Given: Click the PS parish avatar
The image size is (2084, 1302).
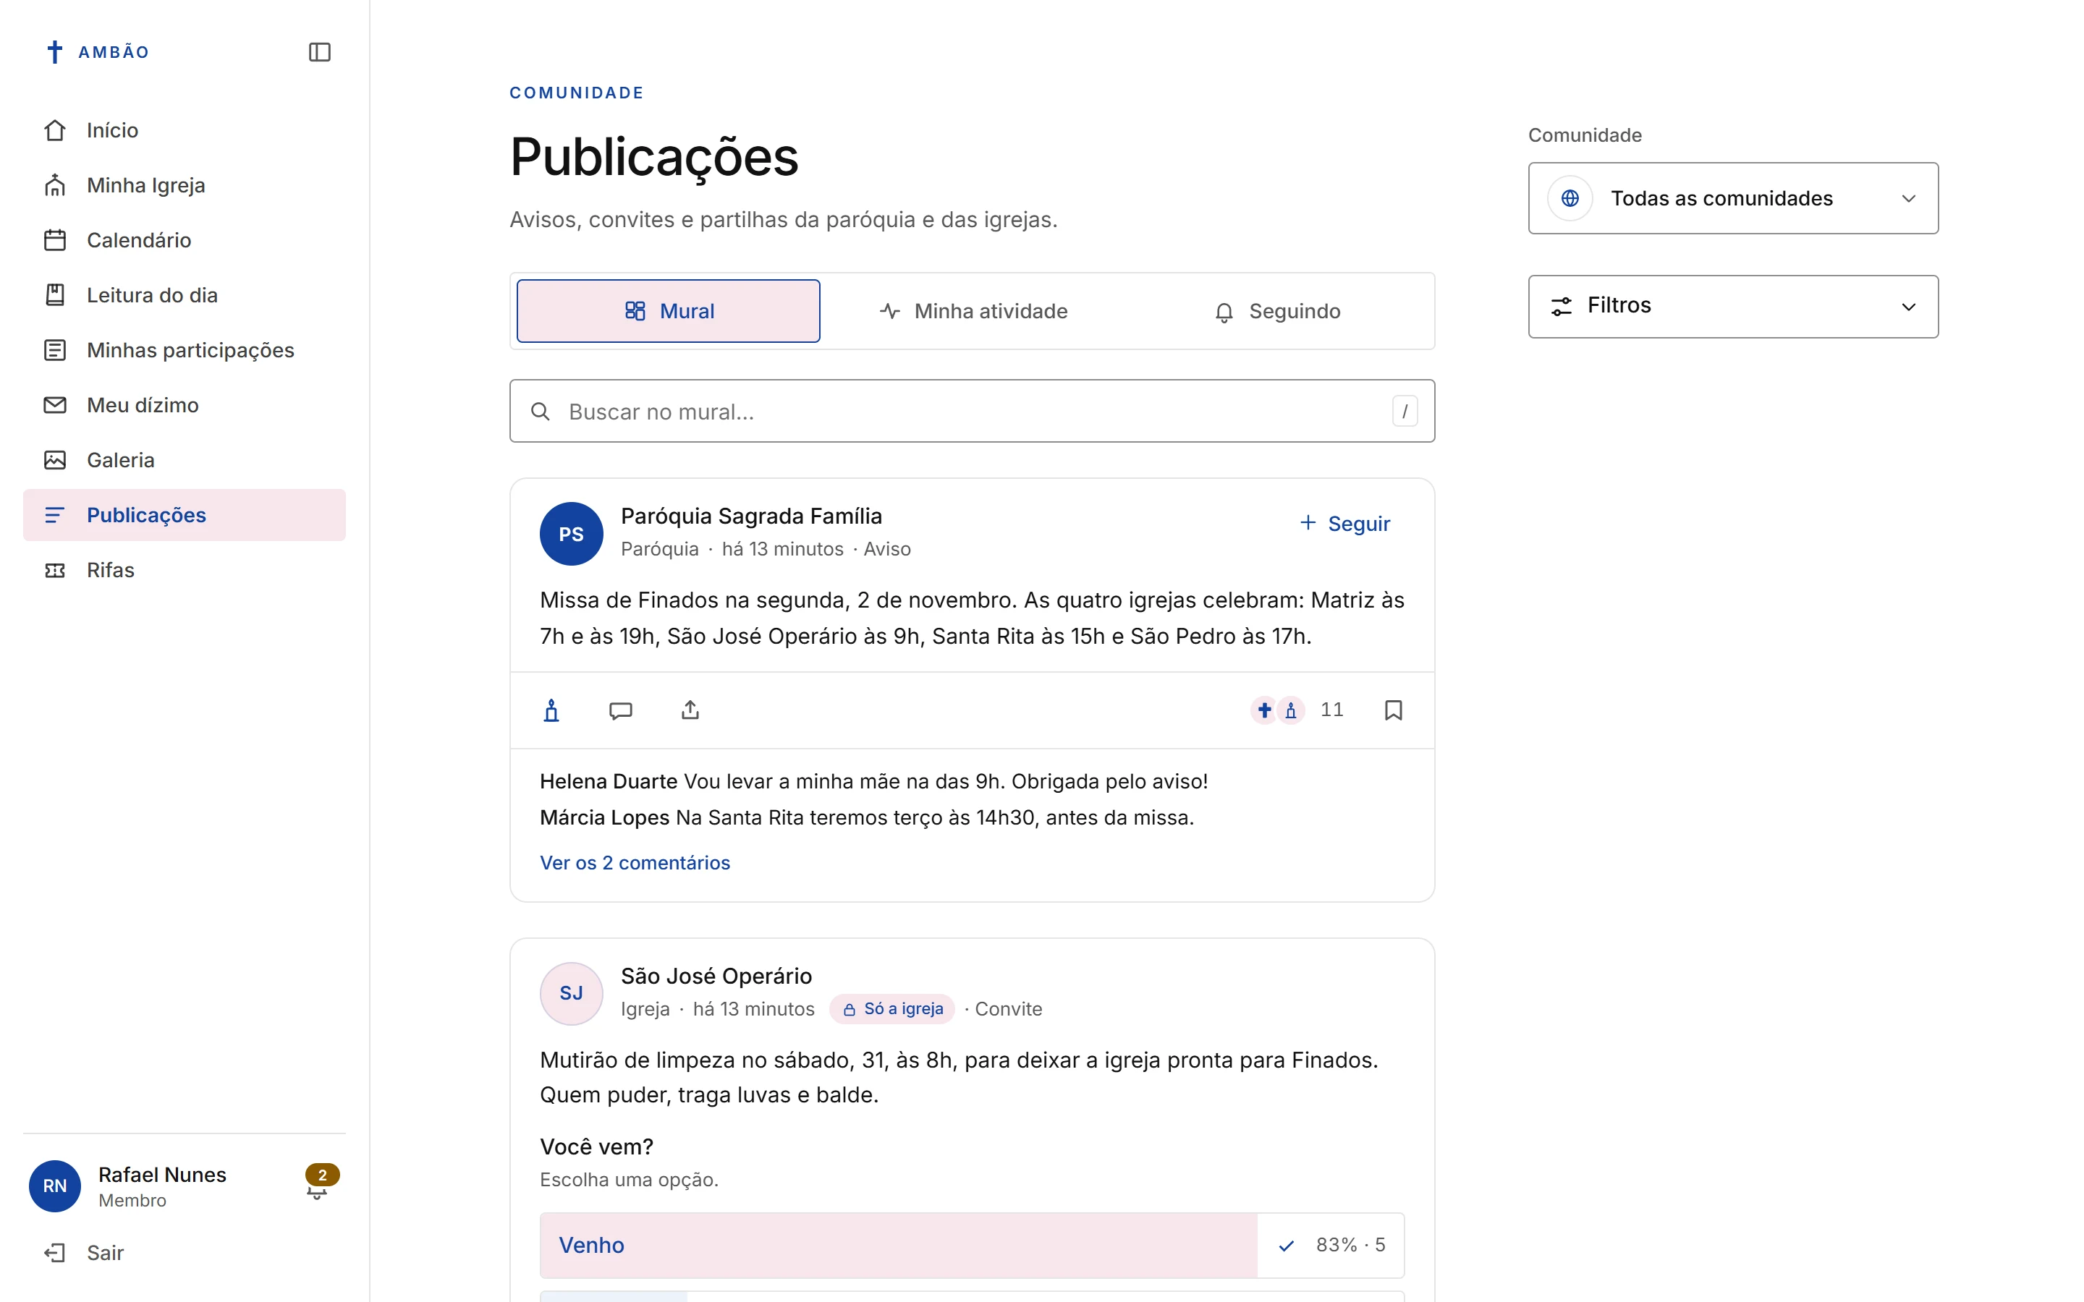Looking at the screenshot, I should point(571,534).
